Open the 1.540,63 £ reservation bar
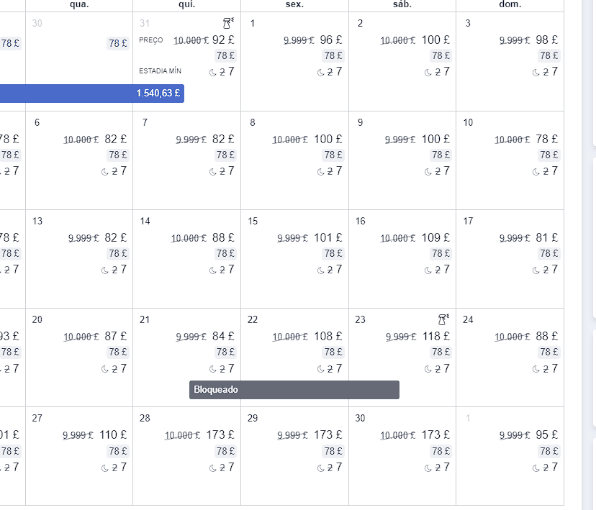Screen dimensions: 596x510 (92, 94)
